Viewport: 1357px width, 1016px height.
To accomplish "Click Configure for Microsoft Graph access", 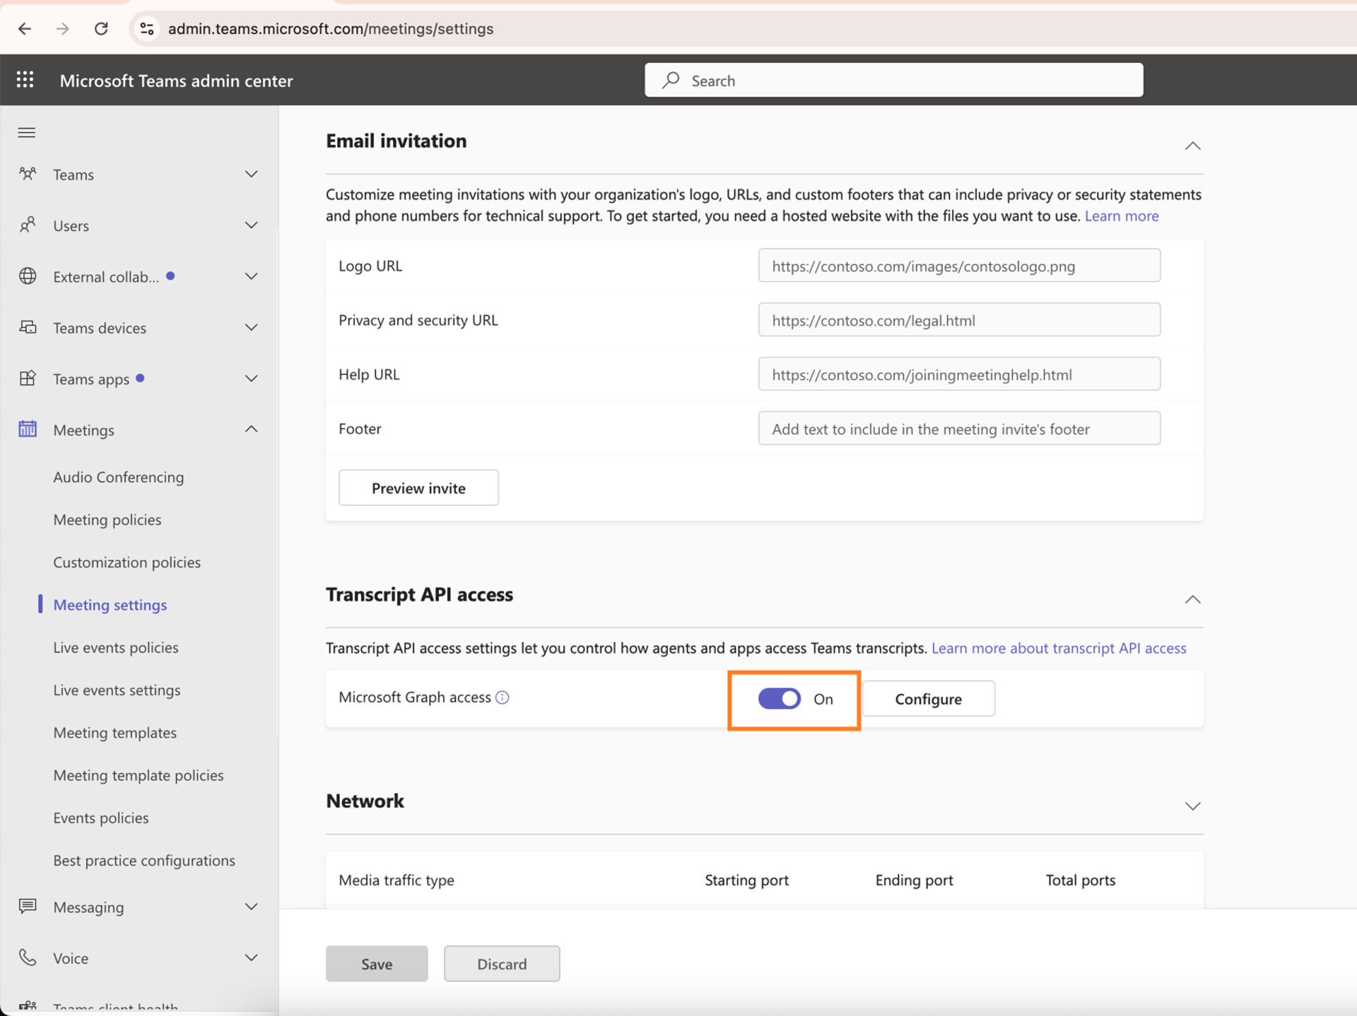I will coord(929,699).
